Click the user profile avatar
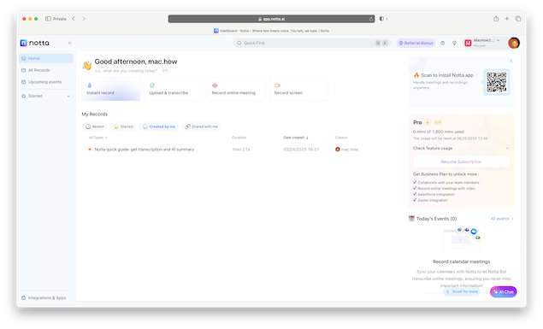This screenshot has width=543, height=329. pos(514,43)
